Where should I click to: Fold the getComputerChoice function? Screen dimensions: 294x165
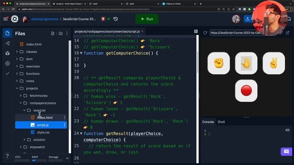point(81,53)
